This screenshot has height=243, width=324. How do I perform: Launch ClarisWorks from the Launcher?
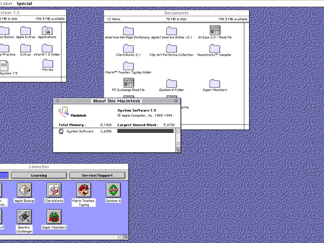coord(54,190)
